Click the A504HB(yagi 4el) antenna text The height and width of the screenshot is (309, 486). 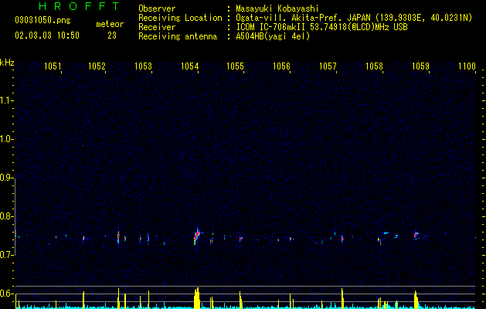pos(273,36)
